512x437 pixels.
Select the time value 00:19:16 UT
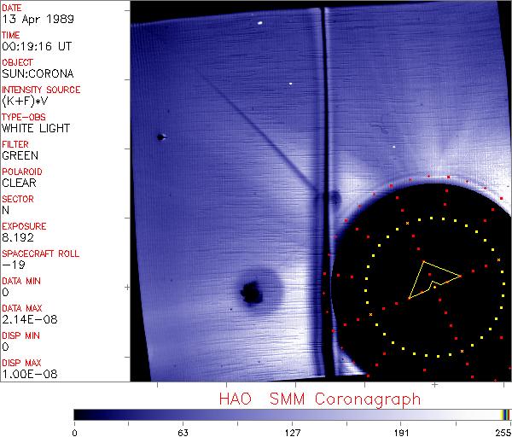(x=37, y=46)
